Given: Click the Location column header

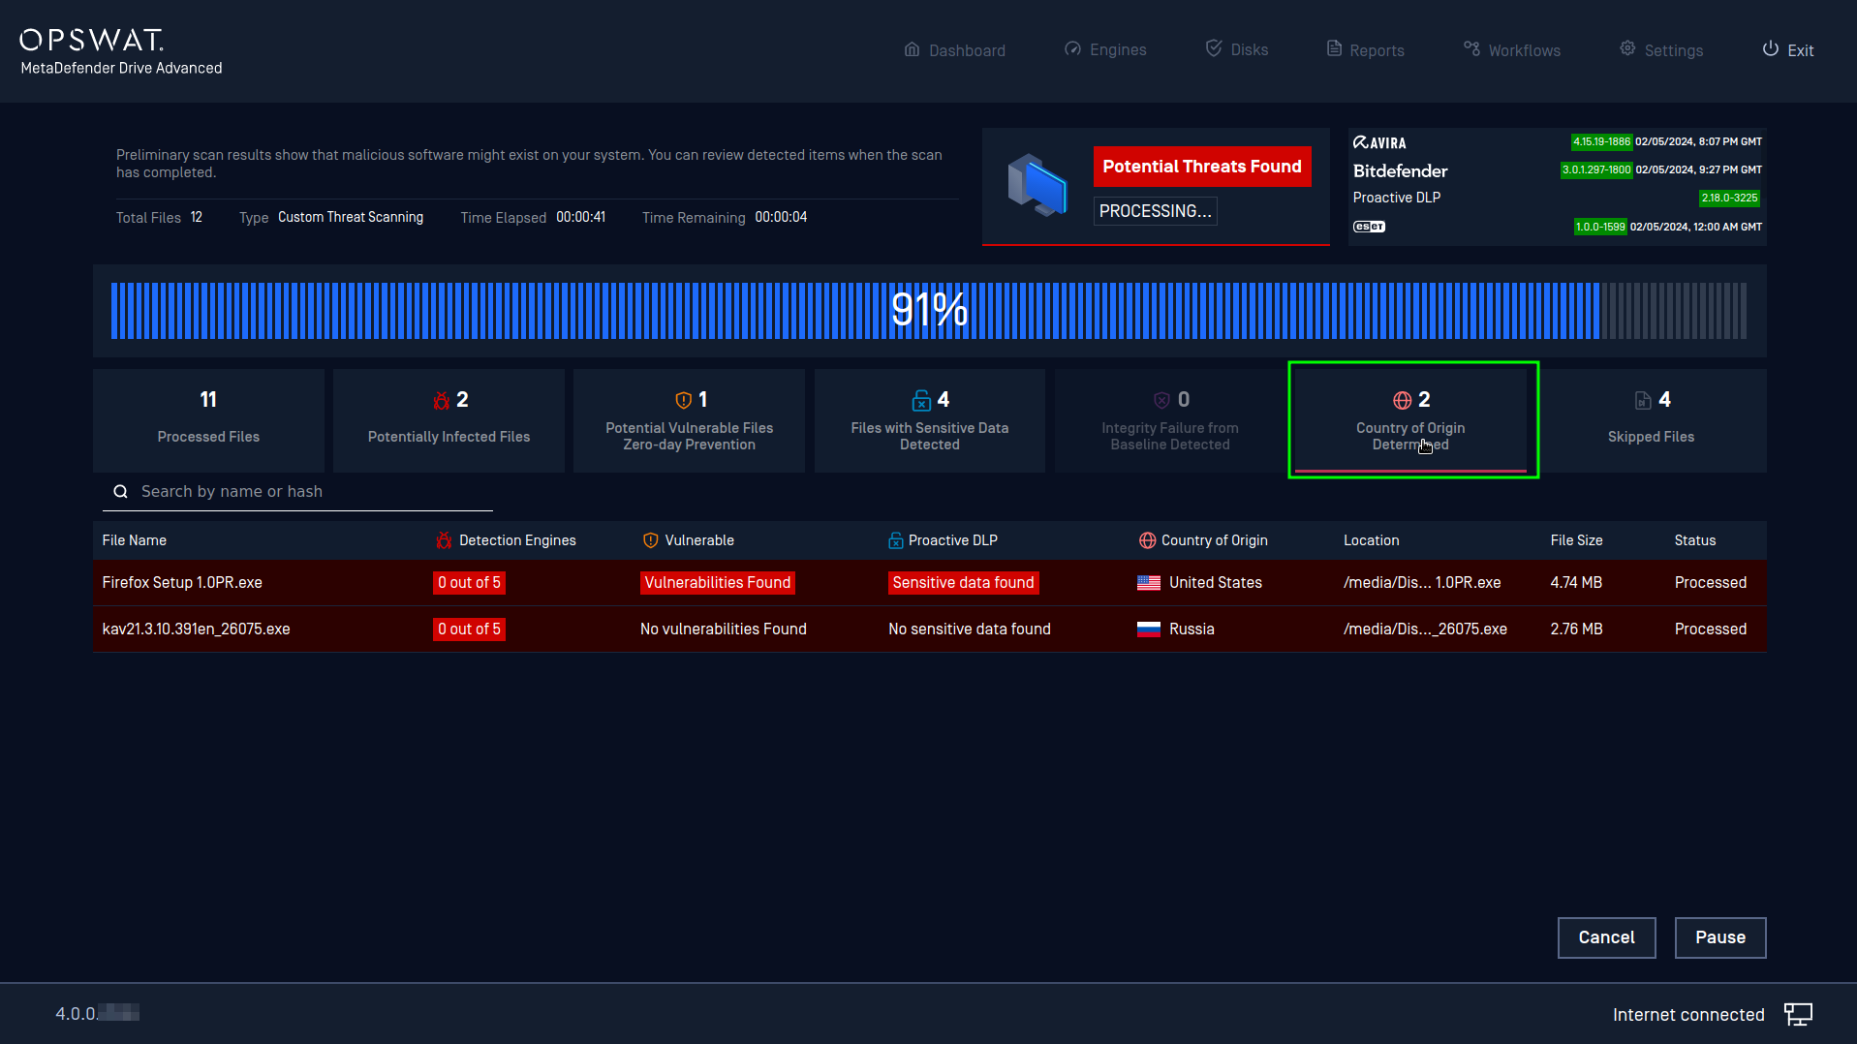Looking at the screenshot, I should coord(1371,540).
